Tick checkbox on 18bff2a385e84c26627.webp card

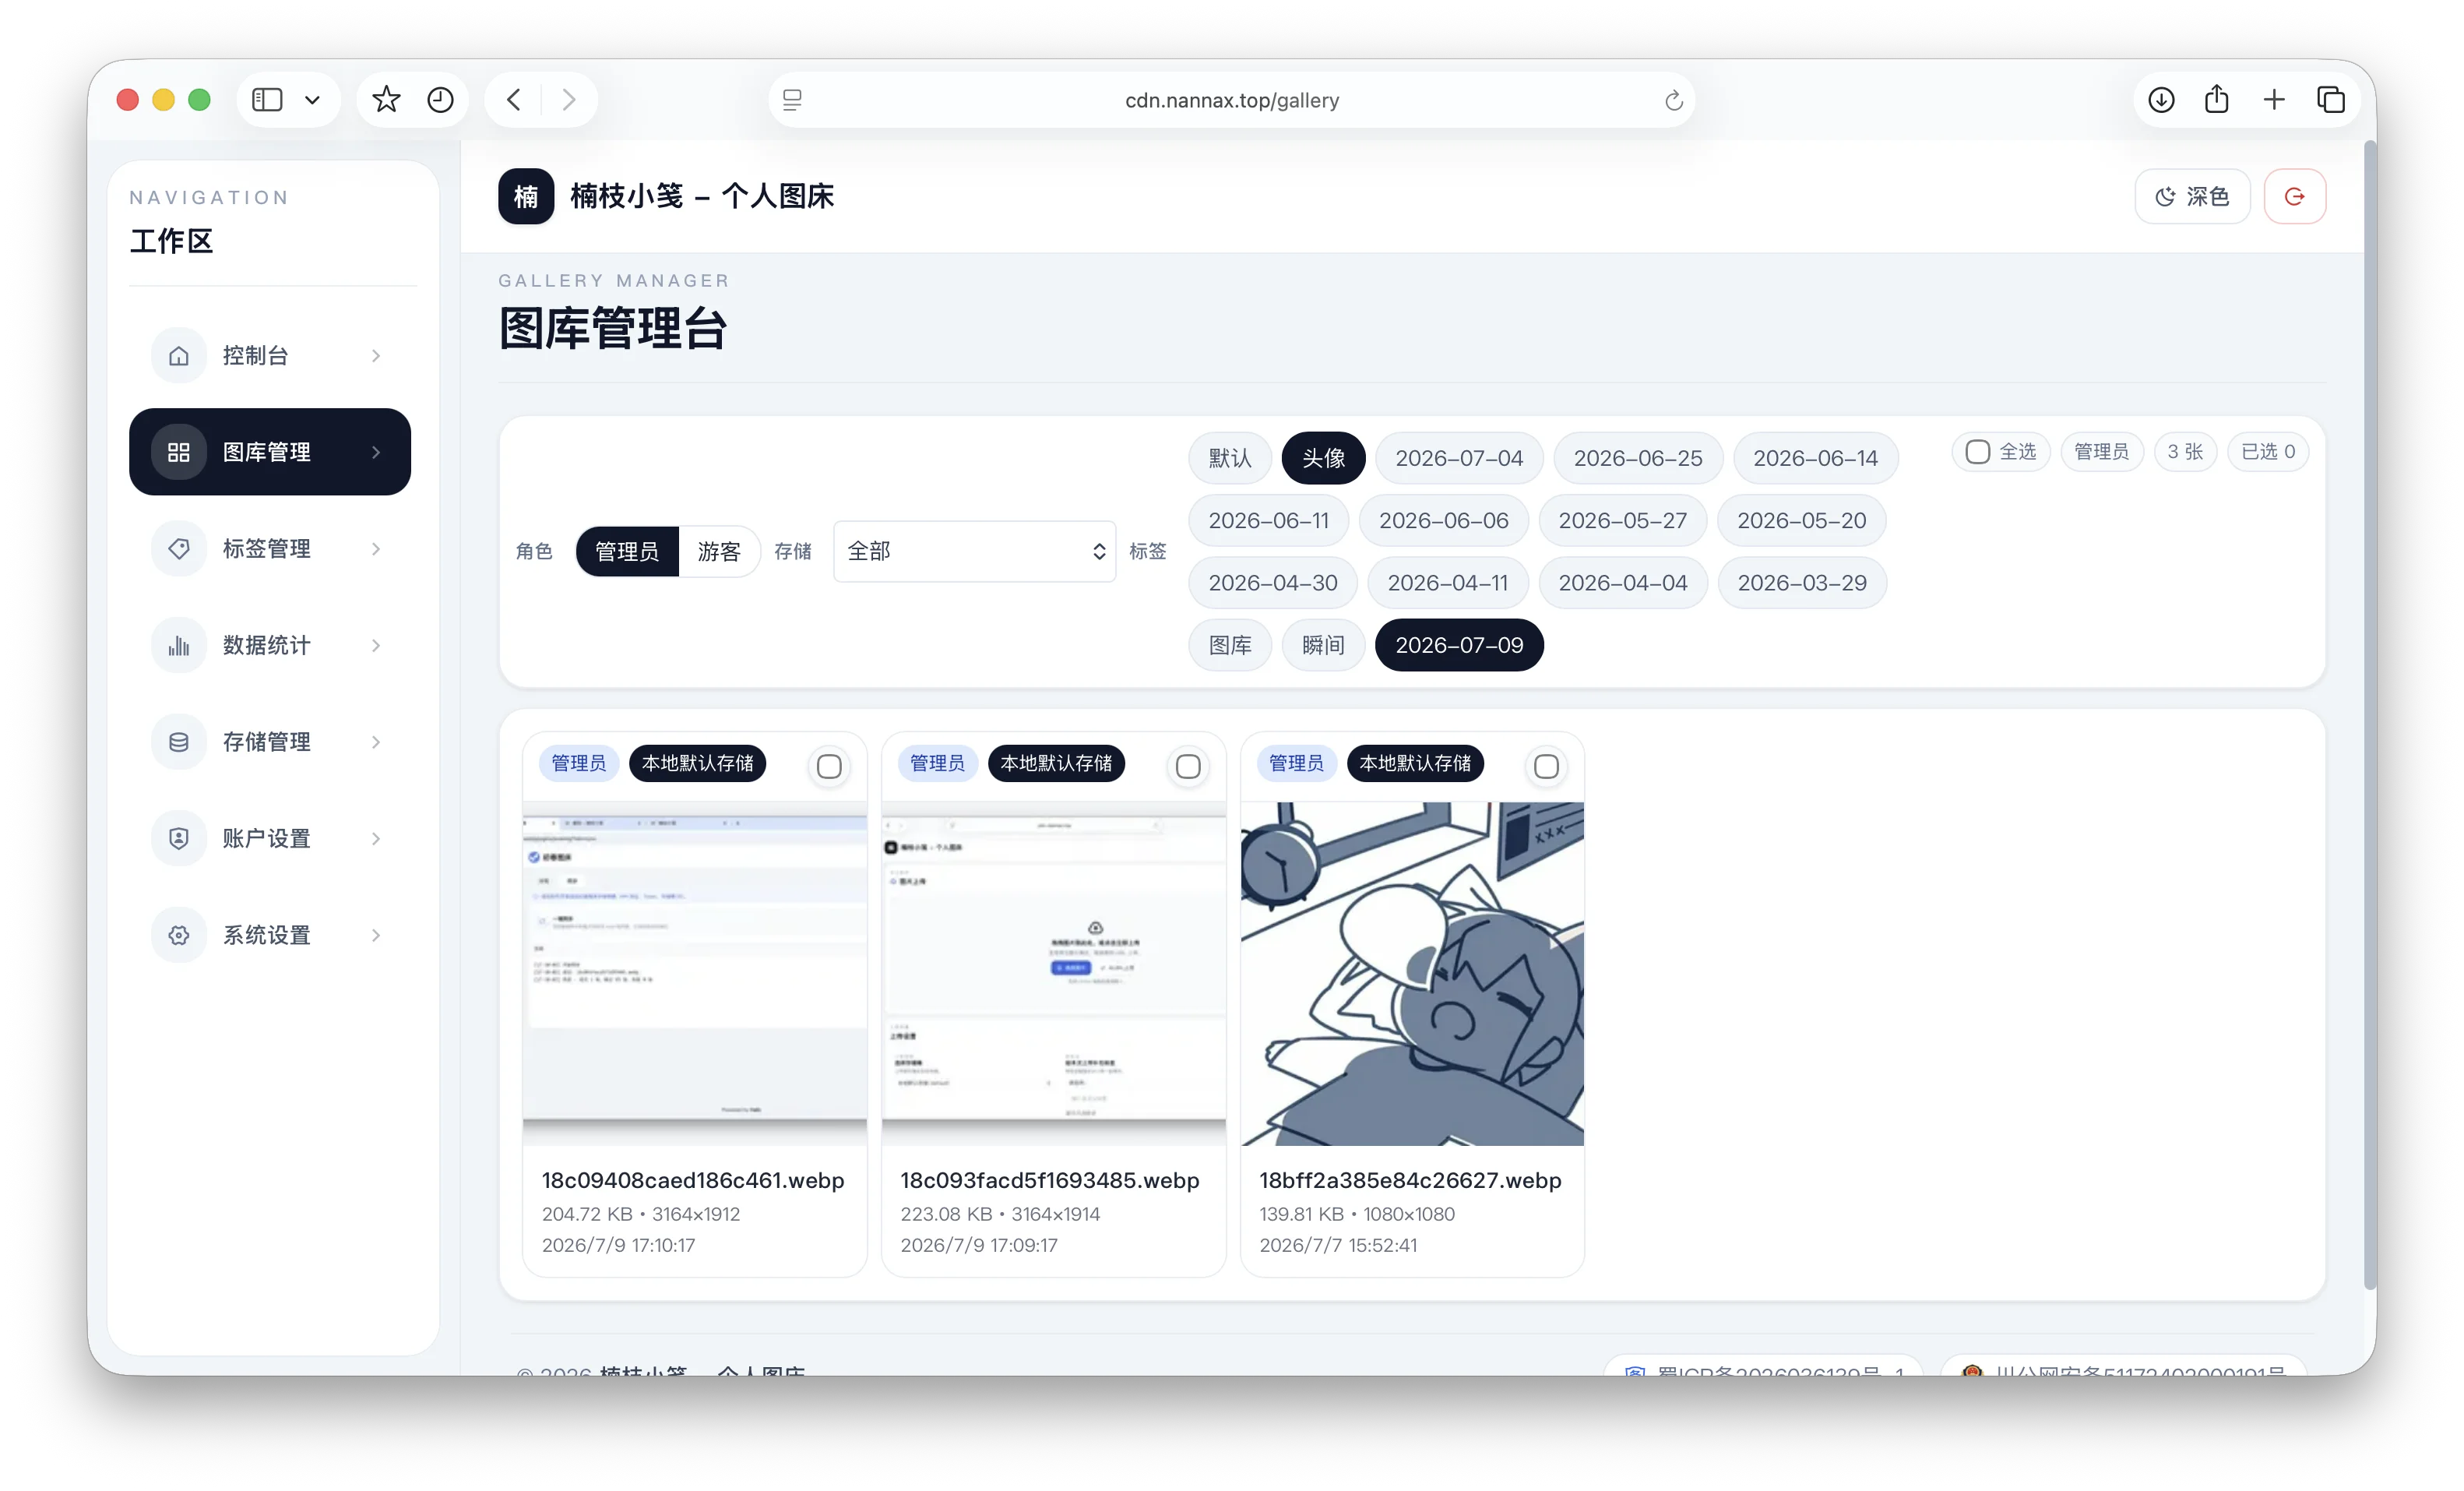(x=1546, y=767)
